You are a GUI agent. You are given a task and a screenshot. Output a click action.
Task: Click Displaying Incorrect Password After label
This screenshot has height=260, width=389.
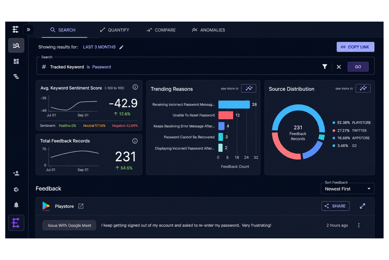click(185, 148)
